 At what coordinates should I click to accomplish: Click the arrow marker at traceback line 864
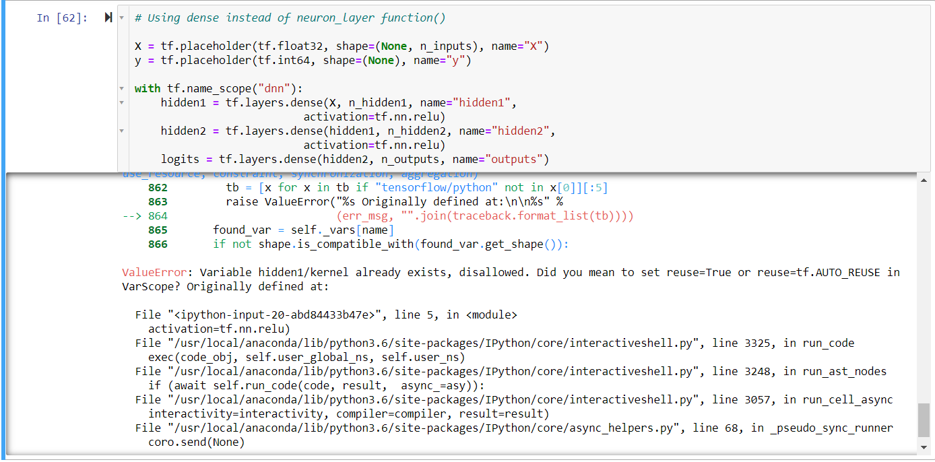pyautogui.click(x=133, y=216)
